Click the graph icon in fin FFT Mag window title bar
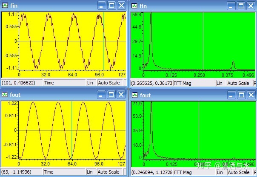 coord(134,6)
